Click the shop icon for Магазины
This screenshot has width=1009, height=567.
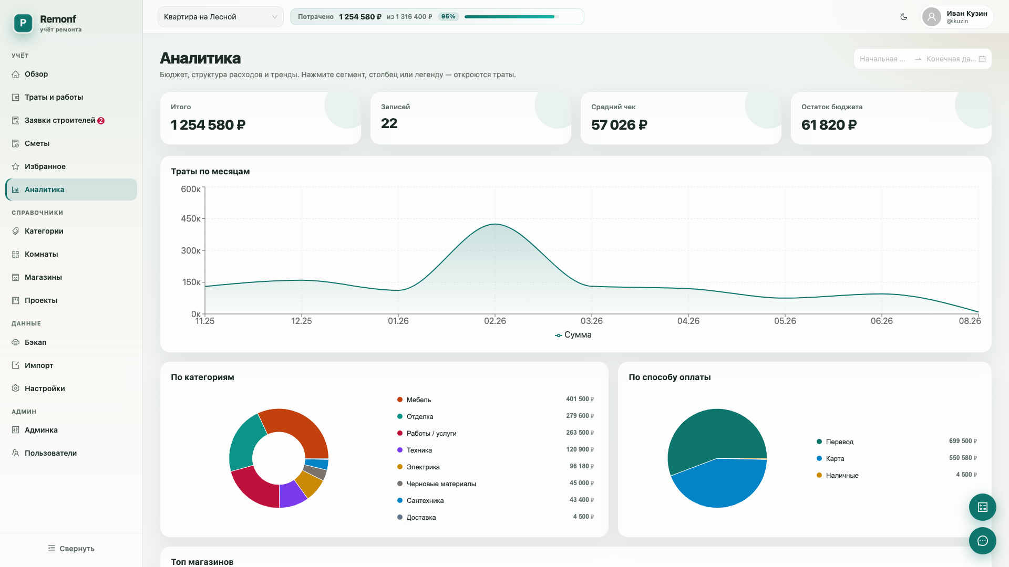coord(16,277)
